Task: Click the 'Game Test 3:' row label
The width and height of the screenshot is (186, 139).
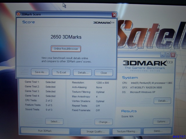Action: point(32,91)
